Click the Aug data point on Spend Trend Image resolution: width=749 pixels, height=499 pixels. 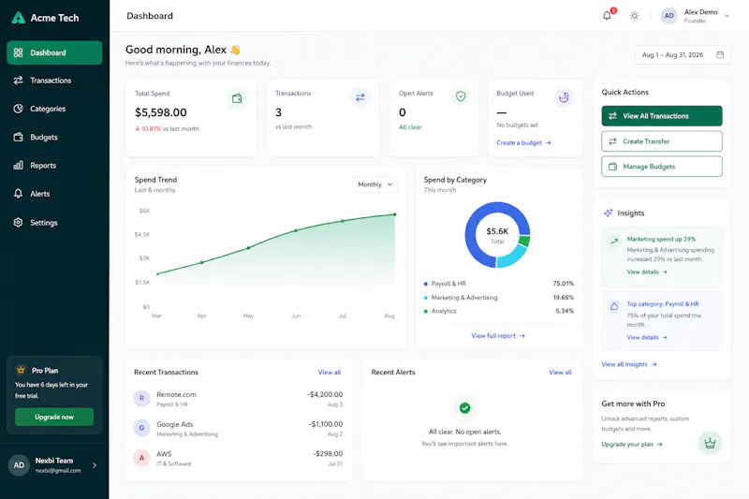(x=395, y=214)
